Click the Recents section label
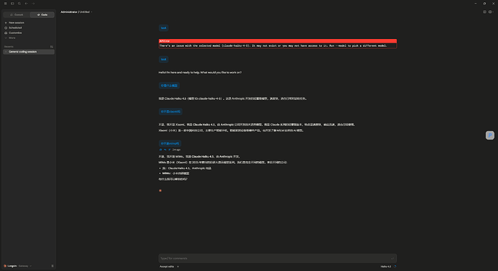 (x=9, y=47)
